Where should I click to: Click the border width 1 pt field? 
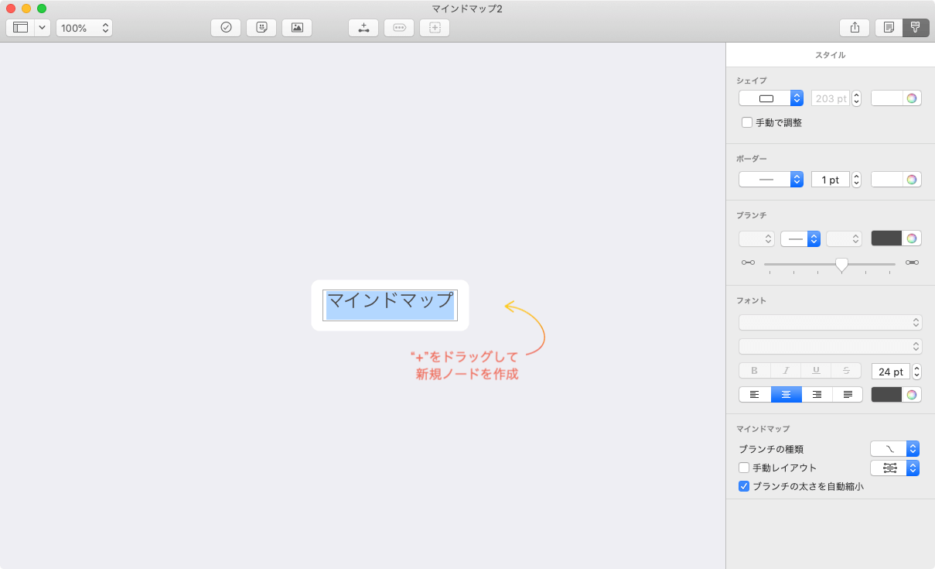[830, 180]
